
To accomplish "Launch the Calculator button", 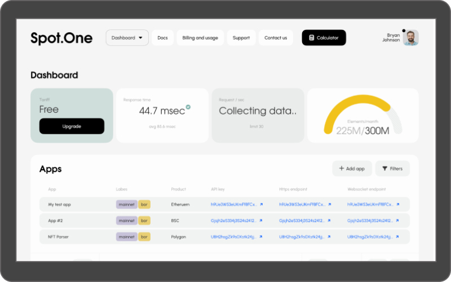I will pyautogui.click(x=324, y=38).
